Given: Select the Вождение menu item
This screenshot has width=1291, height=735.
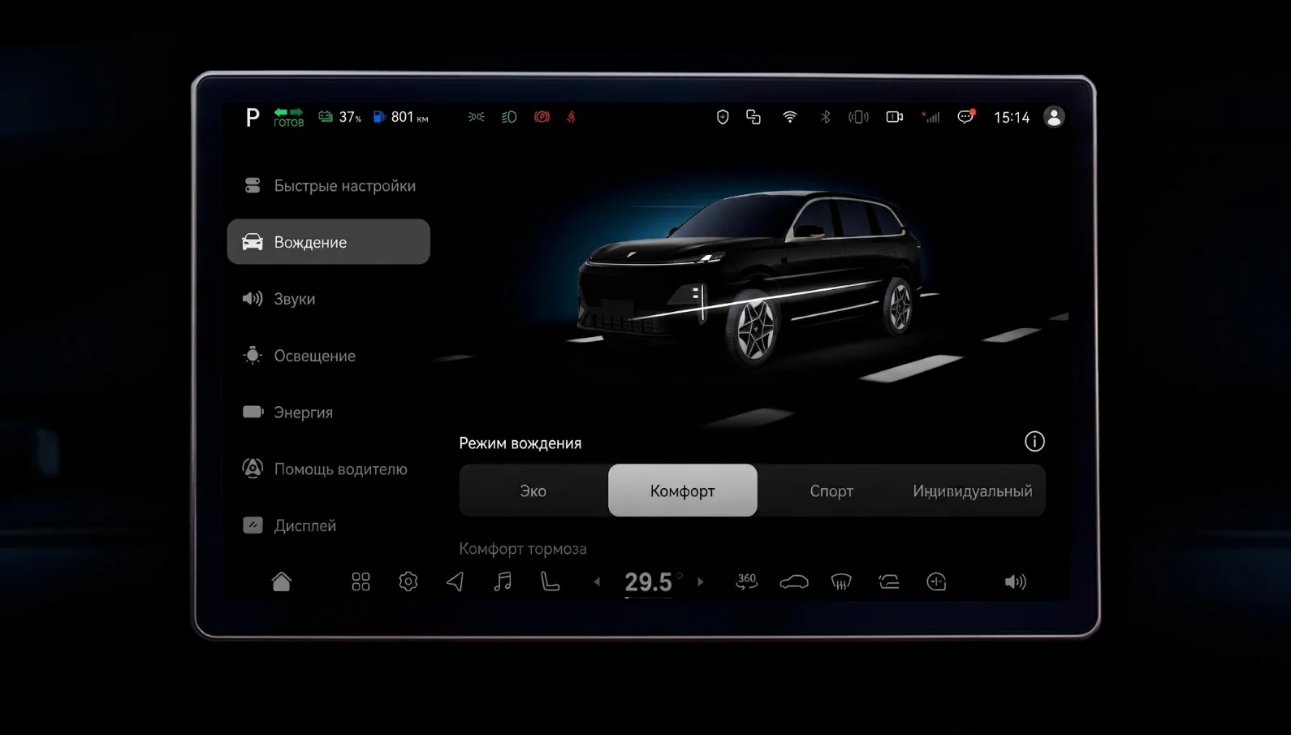Looking at the screenshot, I should (329, 242).
